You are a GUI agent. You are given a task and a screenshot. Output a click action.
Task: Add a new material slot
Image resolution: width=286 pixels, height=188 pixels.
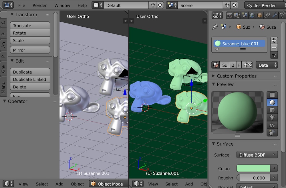274,40
